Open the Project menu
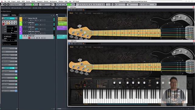195x110 pixels. [x=13, y=1]
